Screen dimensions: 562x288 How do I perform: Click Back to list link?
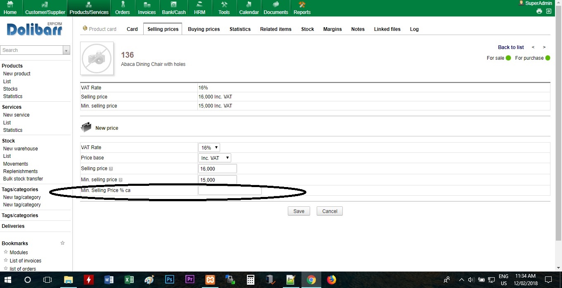[x=511, y=47]
